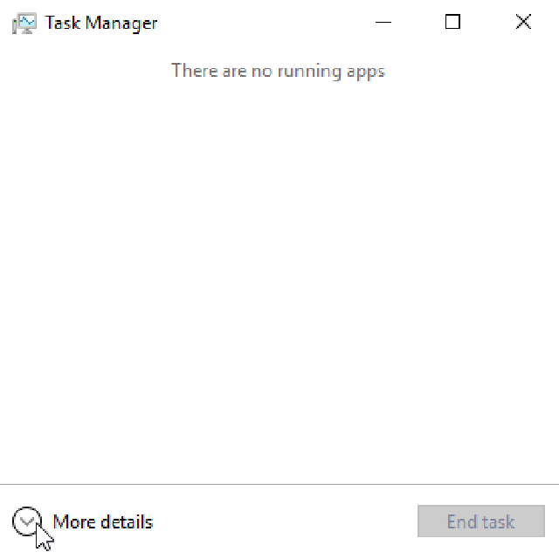559x559 pixels.
Task: Select the greyed-out End task control
Action: (480, 522)
